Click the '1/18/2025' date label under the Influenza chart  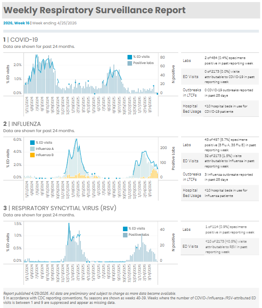click(x=73, y=190)
